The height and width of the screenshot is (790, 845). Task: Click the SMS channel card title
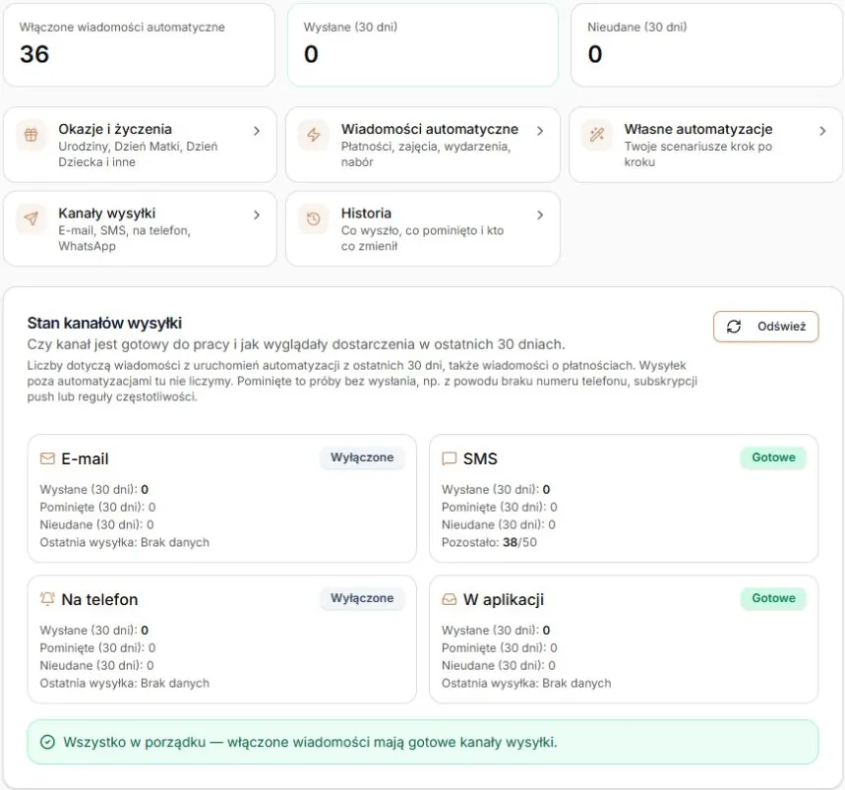click(x=480, y=458)
